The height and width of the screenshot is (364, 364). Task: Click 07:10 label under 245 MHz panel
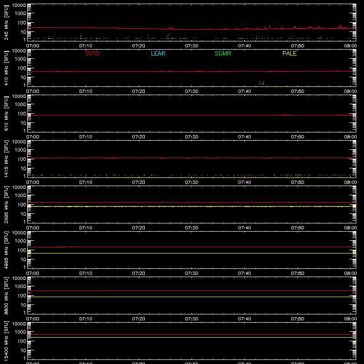click(x=86, y=46)
